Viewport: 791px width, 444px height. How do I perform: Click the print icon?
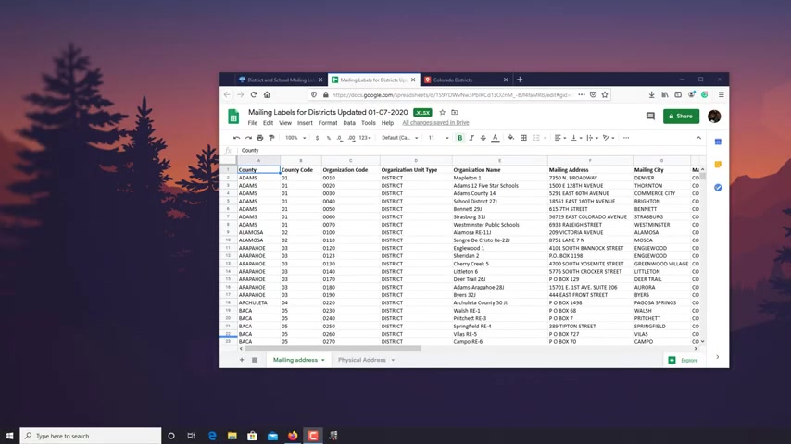(259, 138)
